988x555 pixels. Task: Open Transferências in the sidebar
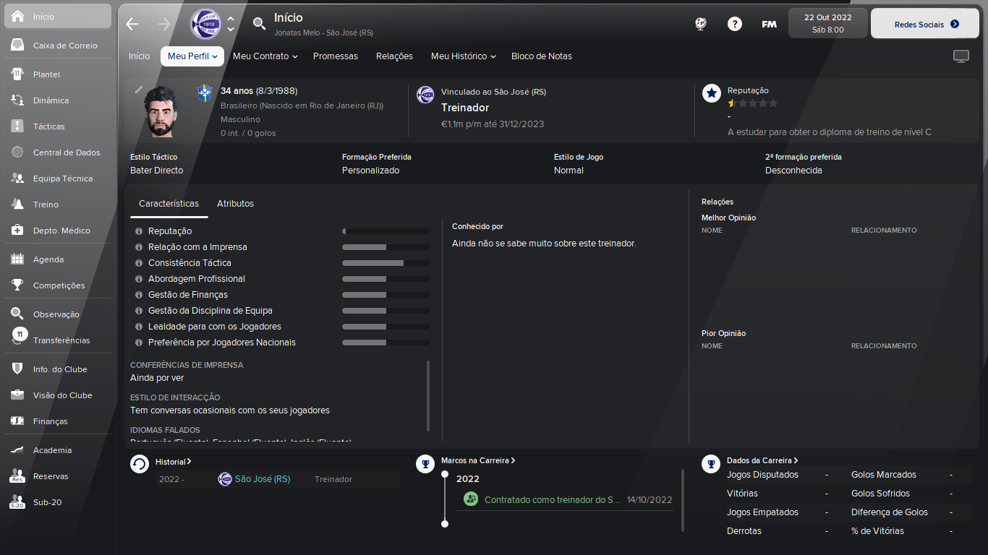(x=61, y=340)
